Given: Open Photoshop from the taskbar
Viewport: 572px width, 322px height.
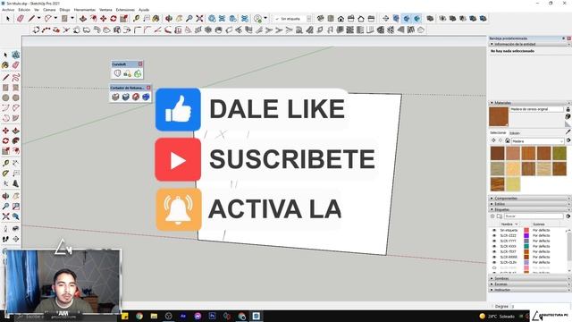Looking at the screenshot, I should [x=213, y=316].
